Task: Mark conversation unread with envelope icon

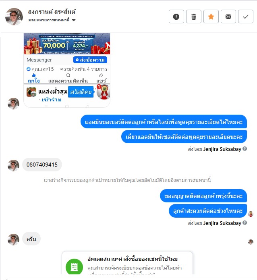Action: 228,16
